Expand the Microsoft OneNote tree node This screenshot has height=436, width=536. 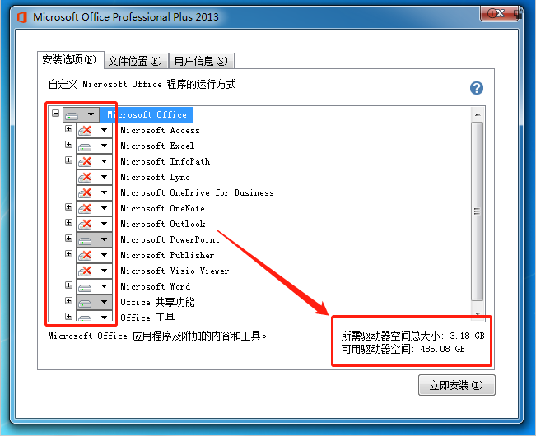[68, 207]
